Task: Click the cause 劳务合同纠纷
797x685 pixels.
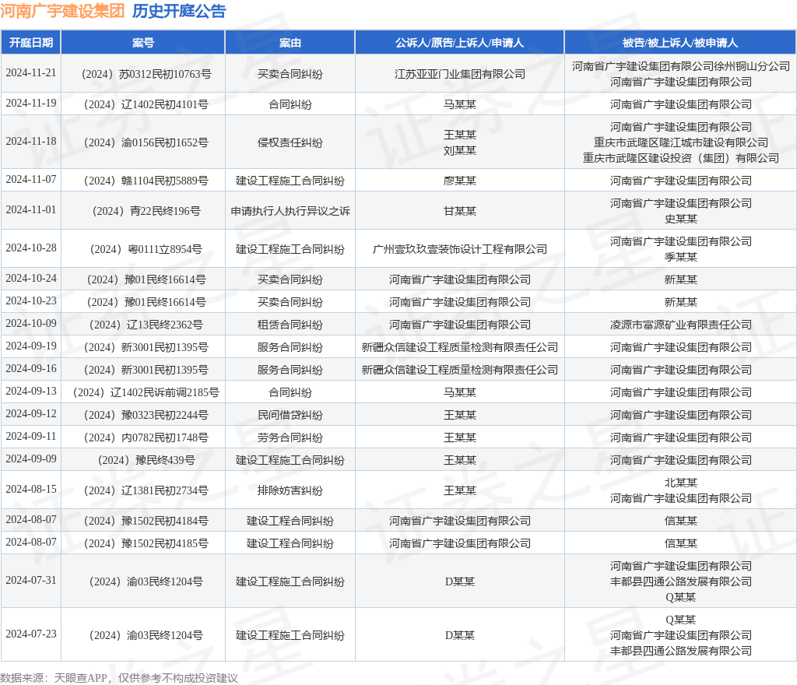Action: point(290,437)
